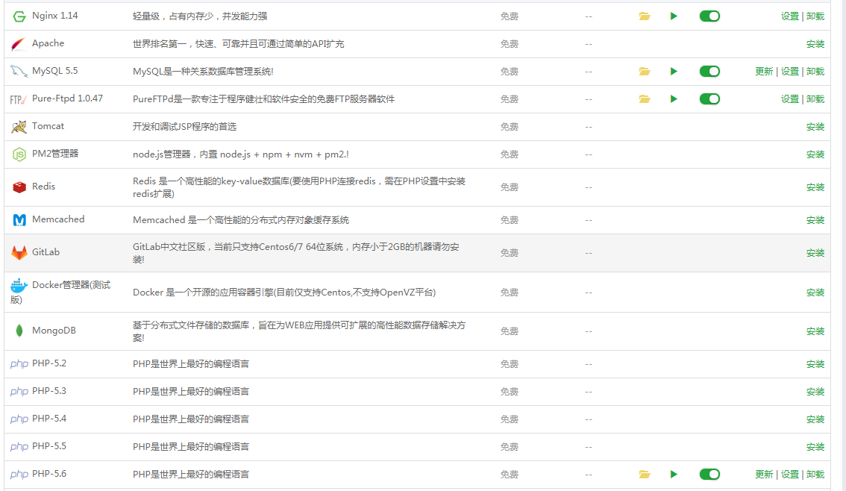Install MongoDB via 安装 link
The height and width of the screenshot is (491, 846).
click(815, 331)
